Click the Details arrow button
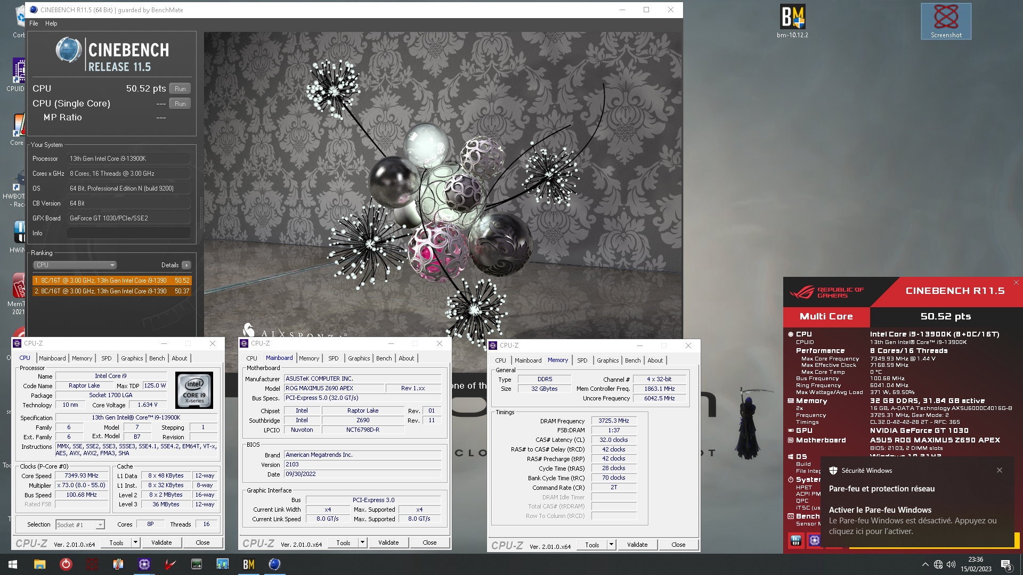This screenshot has width=1023, height=575. click(x=186, y=265)
